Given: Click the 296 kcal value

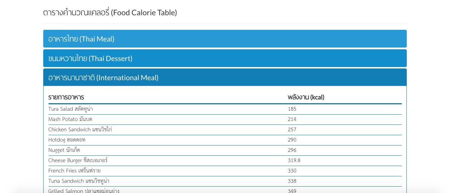Looking at the screenshot, I should tap(292, 150).
